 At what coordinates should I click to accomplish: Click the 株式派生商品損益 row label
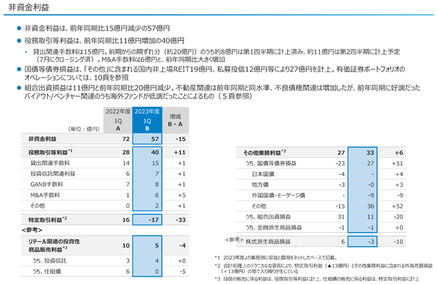tap(268, 242)
